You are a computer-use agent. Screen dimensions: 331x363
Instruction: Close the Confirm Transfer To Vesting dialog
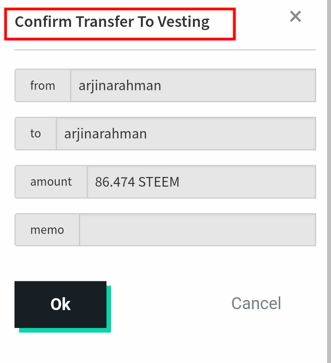[x=295, y=17]
